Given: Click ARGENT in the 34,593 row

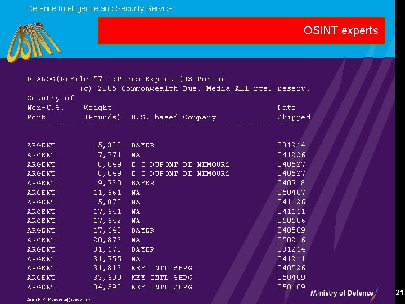Looking at the screenshot, I should (x=41, y=288).
